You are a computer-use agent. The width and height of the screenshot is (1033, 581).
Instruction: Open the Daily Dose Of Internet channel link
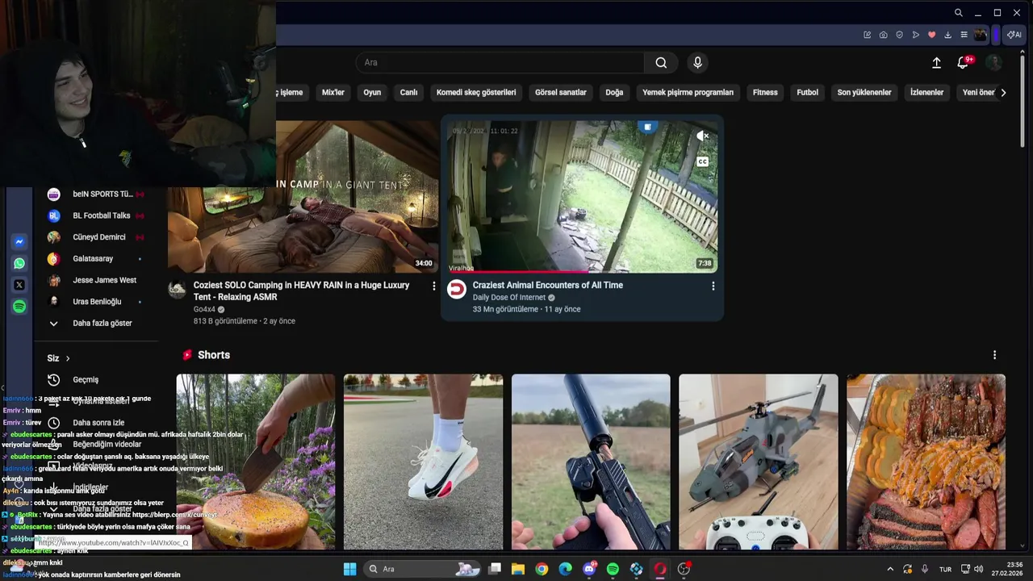pos(509,298)
